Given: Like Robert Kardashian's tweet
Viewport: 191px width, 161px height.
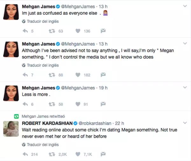Looking at the screenshot, I should click(x=78, y=154).
